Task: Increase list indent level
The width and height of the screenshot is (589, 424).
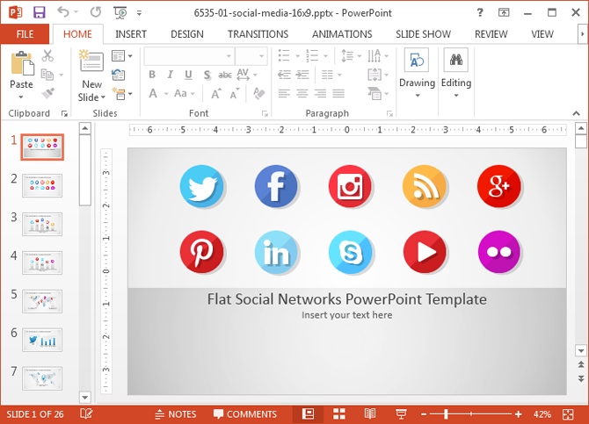Action: point(302,75)
